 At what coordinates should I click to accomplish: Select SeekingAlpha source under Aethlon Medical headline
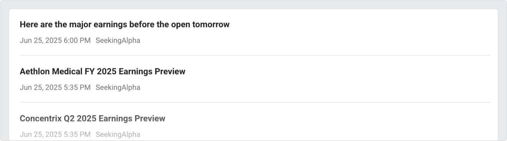118,88
